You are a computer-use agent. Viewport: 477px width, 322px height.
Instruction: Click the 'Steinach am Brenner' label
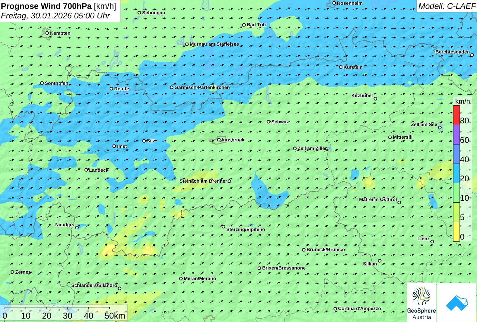203,181
